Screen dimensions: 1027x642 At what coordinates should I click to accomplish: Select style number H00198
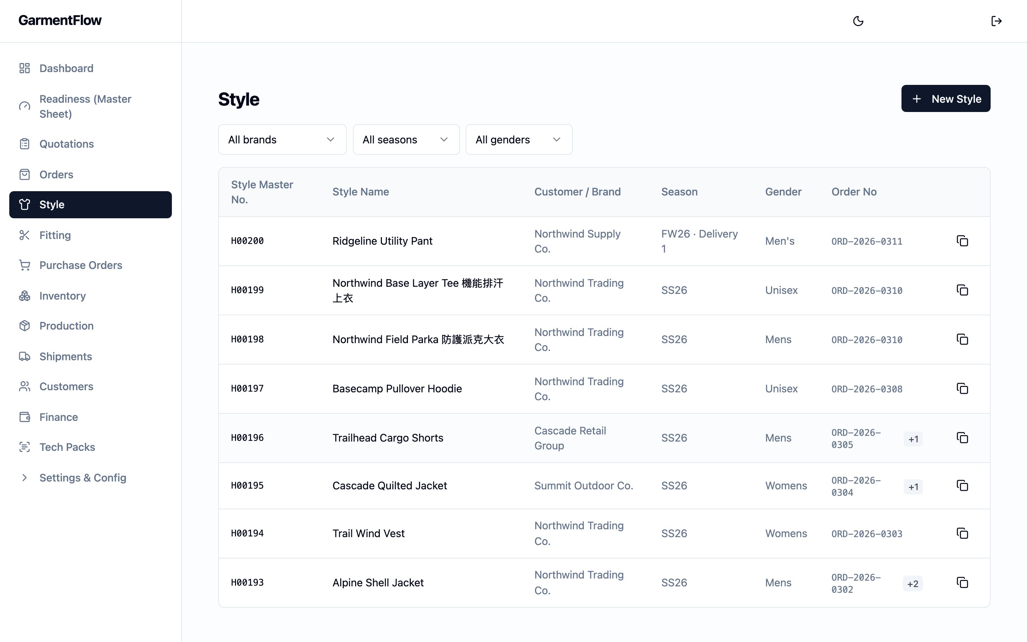tap(247, 339)
